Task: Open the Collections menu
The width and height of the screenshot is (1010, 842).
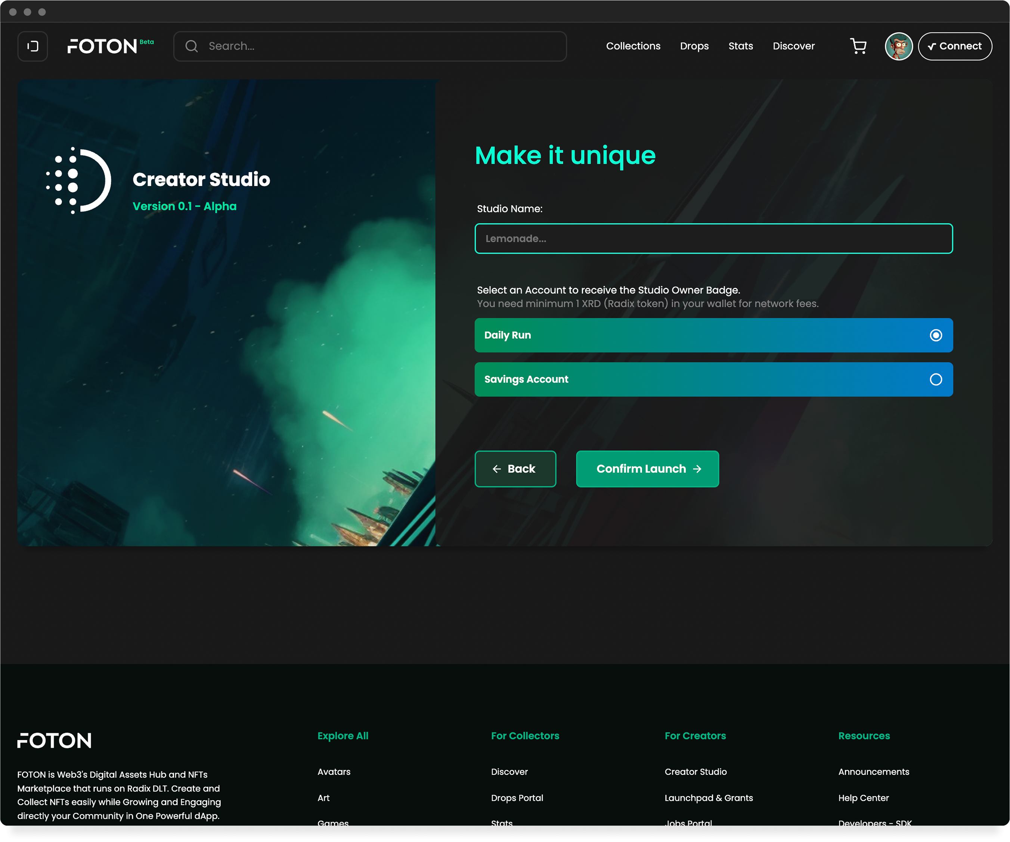Action: coord(633,46)
